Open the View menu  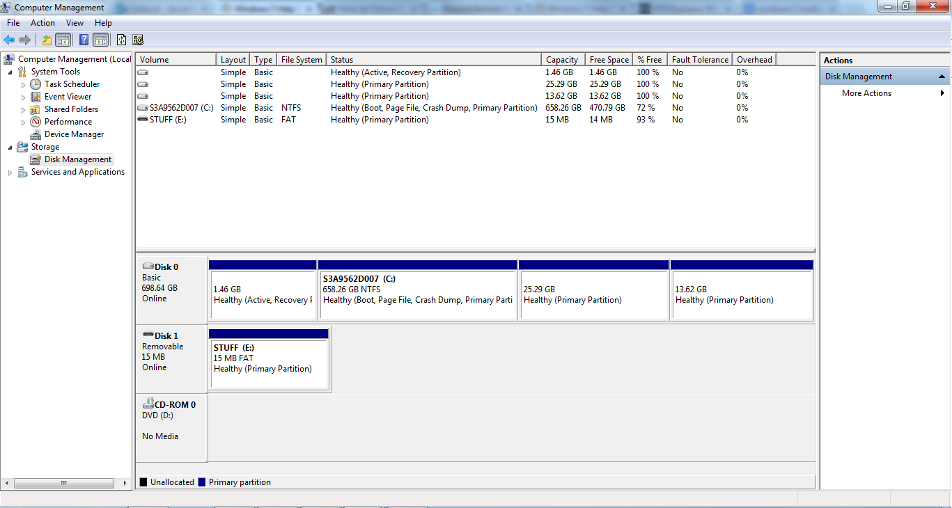[x=75, y=23]
